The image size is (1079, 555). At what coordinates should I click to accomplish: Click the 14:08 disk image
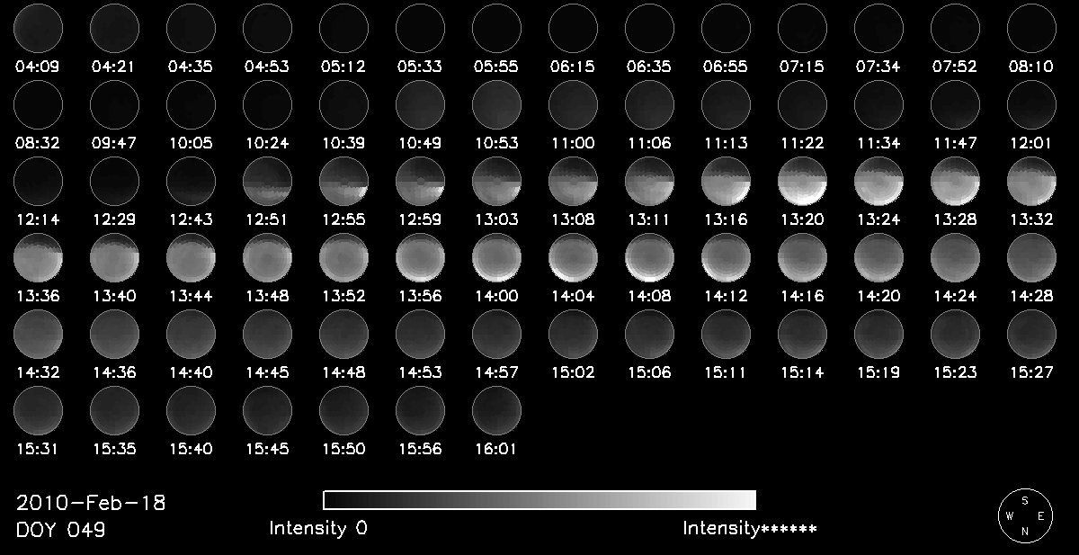point(650,257)
